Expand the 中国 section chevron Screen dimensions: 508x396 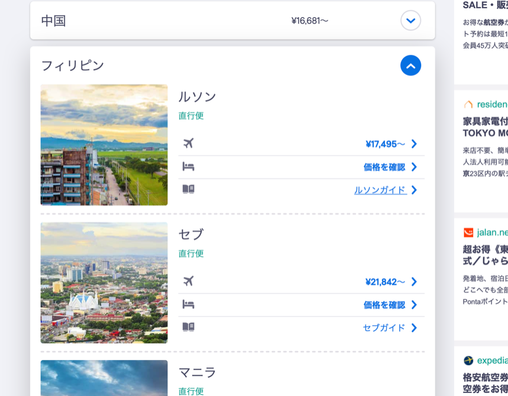[410, 21]
